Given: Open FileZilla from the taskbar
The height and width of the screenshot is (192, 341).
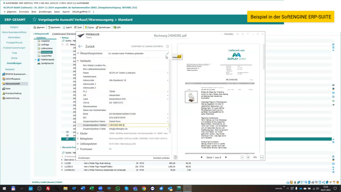Looking at the screenshot, I should (x=48, y=189).
